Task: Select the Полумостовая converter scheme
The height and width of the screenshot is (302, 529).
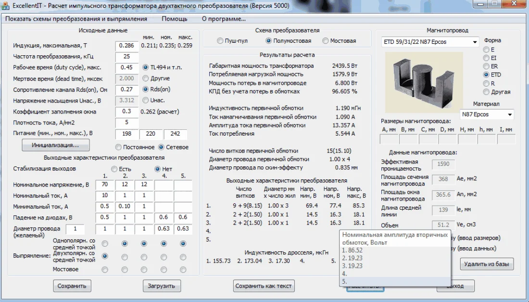Action: 269,41
